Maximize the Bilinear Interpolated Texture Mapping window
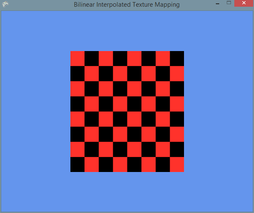The width and height of the screenshot is (254, 213). [229, 3]
